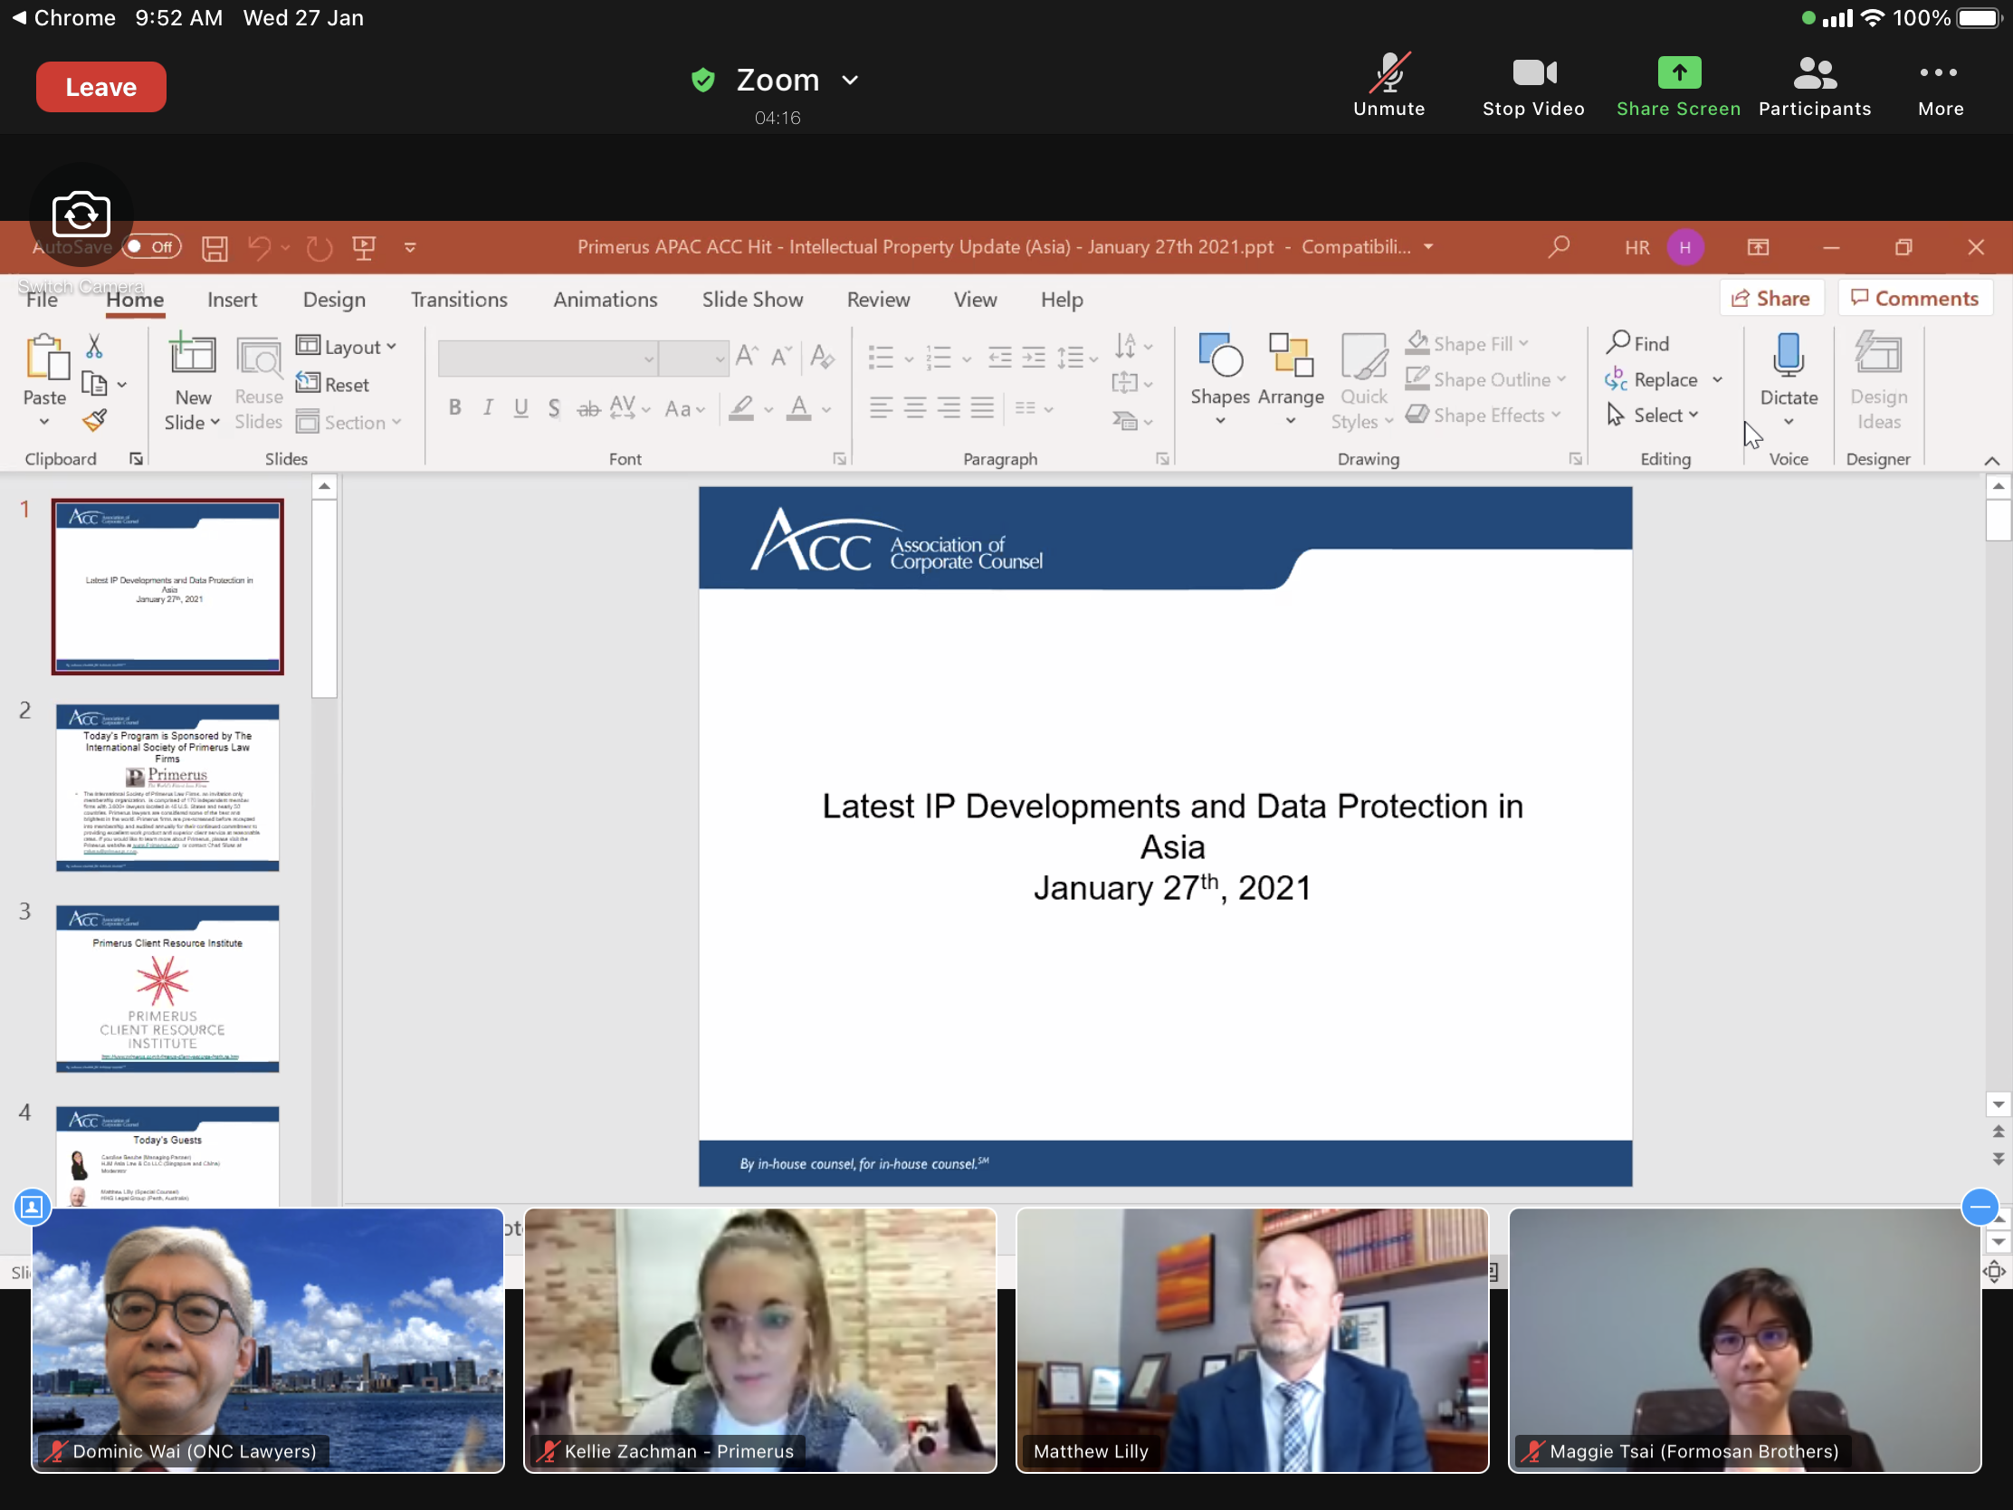Toggle AutoSave switch on
Screen dimensions: 2013x1510
(152, 246)
